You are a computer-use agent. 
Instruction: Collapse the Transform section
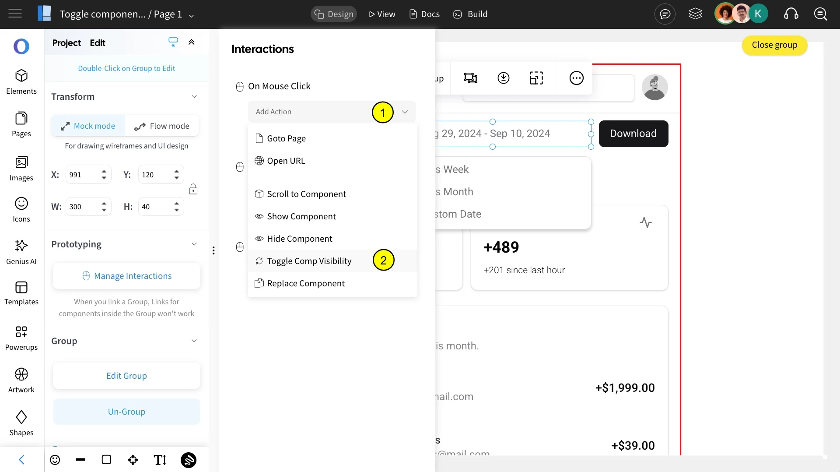194,96
